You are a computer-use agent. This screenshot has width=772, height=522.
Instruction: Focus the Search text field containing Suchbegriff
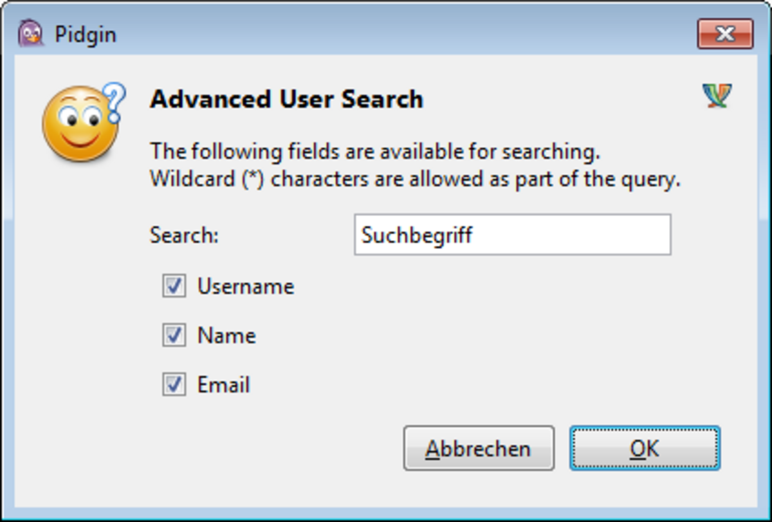[x=512, y=235]
